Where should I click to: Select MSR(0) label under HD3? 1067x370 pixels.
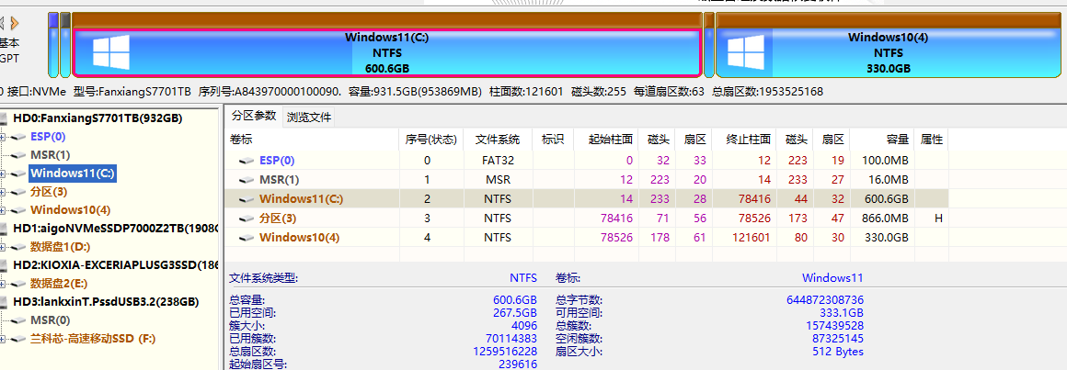pyautogui.click(x=51, y=320)
